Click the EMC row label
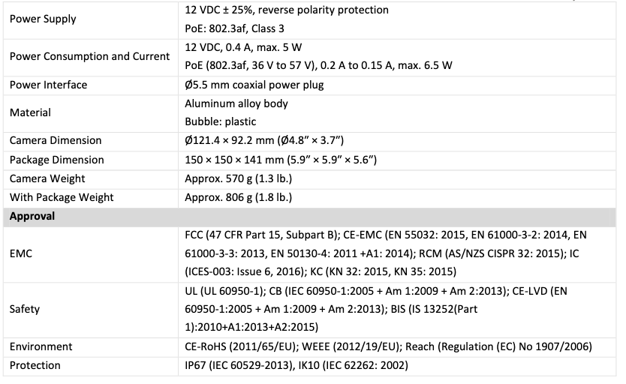The image size is (626, 384). 21,253
